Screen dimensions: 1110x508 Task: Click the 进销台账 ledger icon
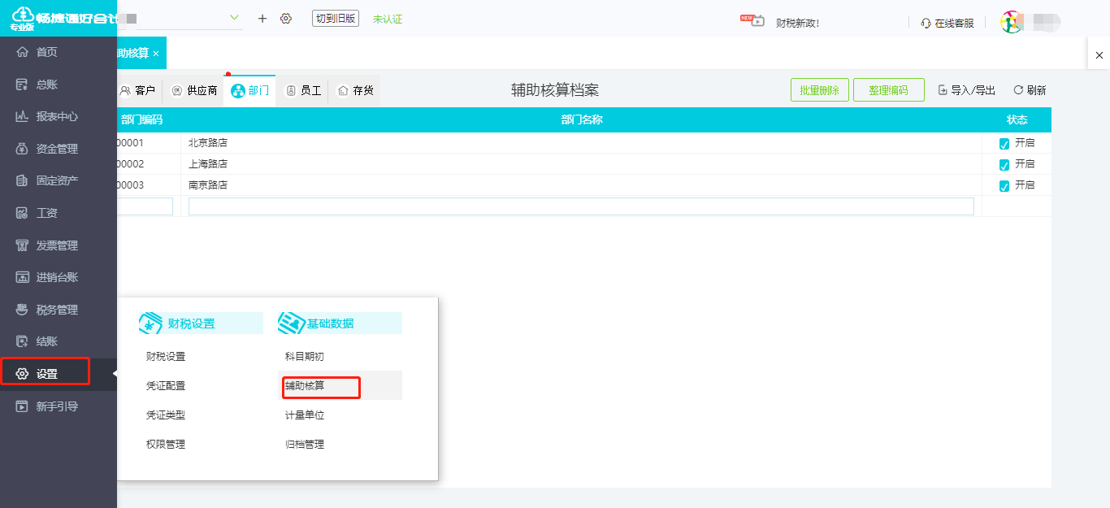click(x=22, y=277)
